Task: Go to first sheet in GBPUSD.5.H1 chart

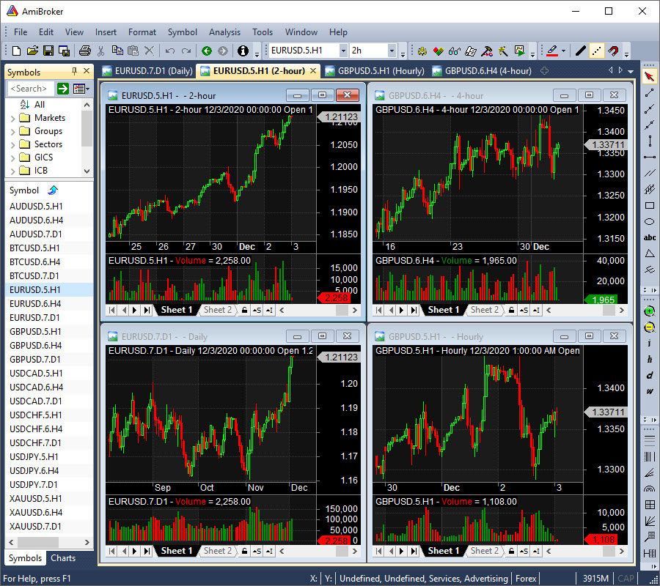Action: 379,551
